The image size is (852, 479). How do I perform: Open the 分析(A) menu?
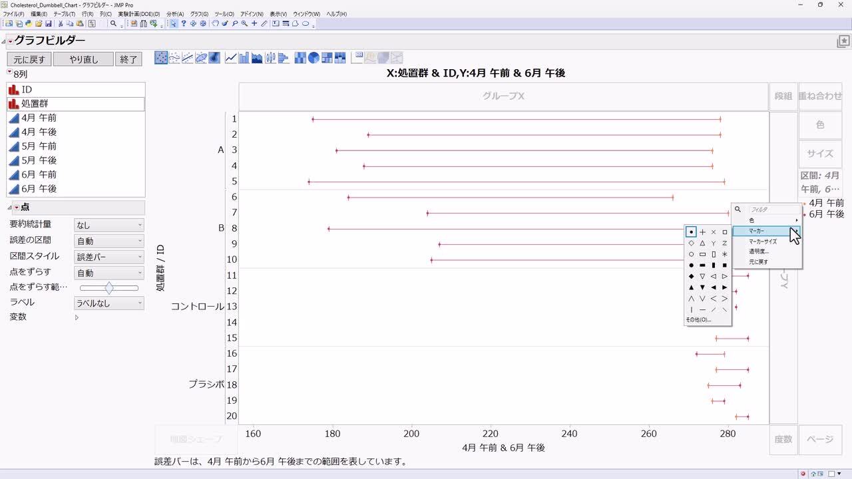pyautogui.click(x=174, y=14)
